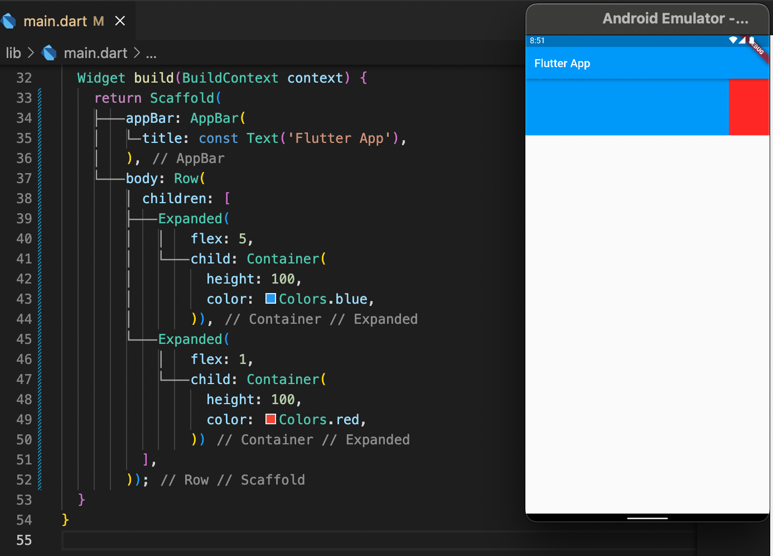
Task: Click the blue container in the emulator
Action: click(x=627, y=107)
